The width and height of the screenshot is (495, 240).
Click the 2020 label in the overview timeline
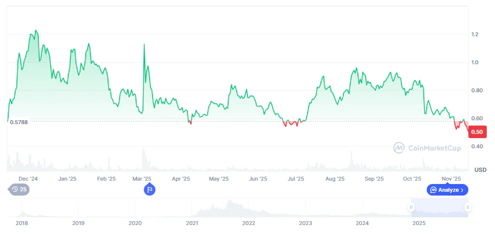pos(135,224)
